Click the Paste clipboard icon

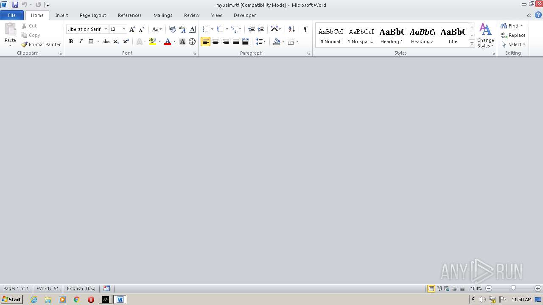tap(10, 30)
